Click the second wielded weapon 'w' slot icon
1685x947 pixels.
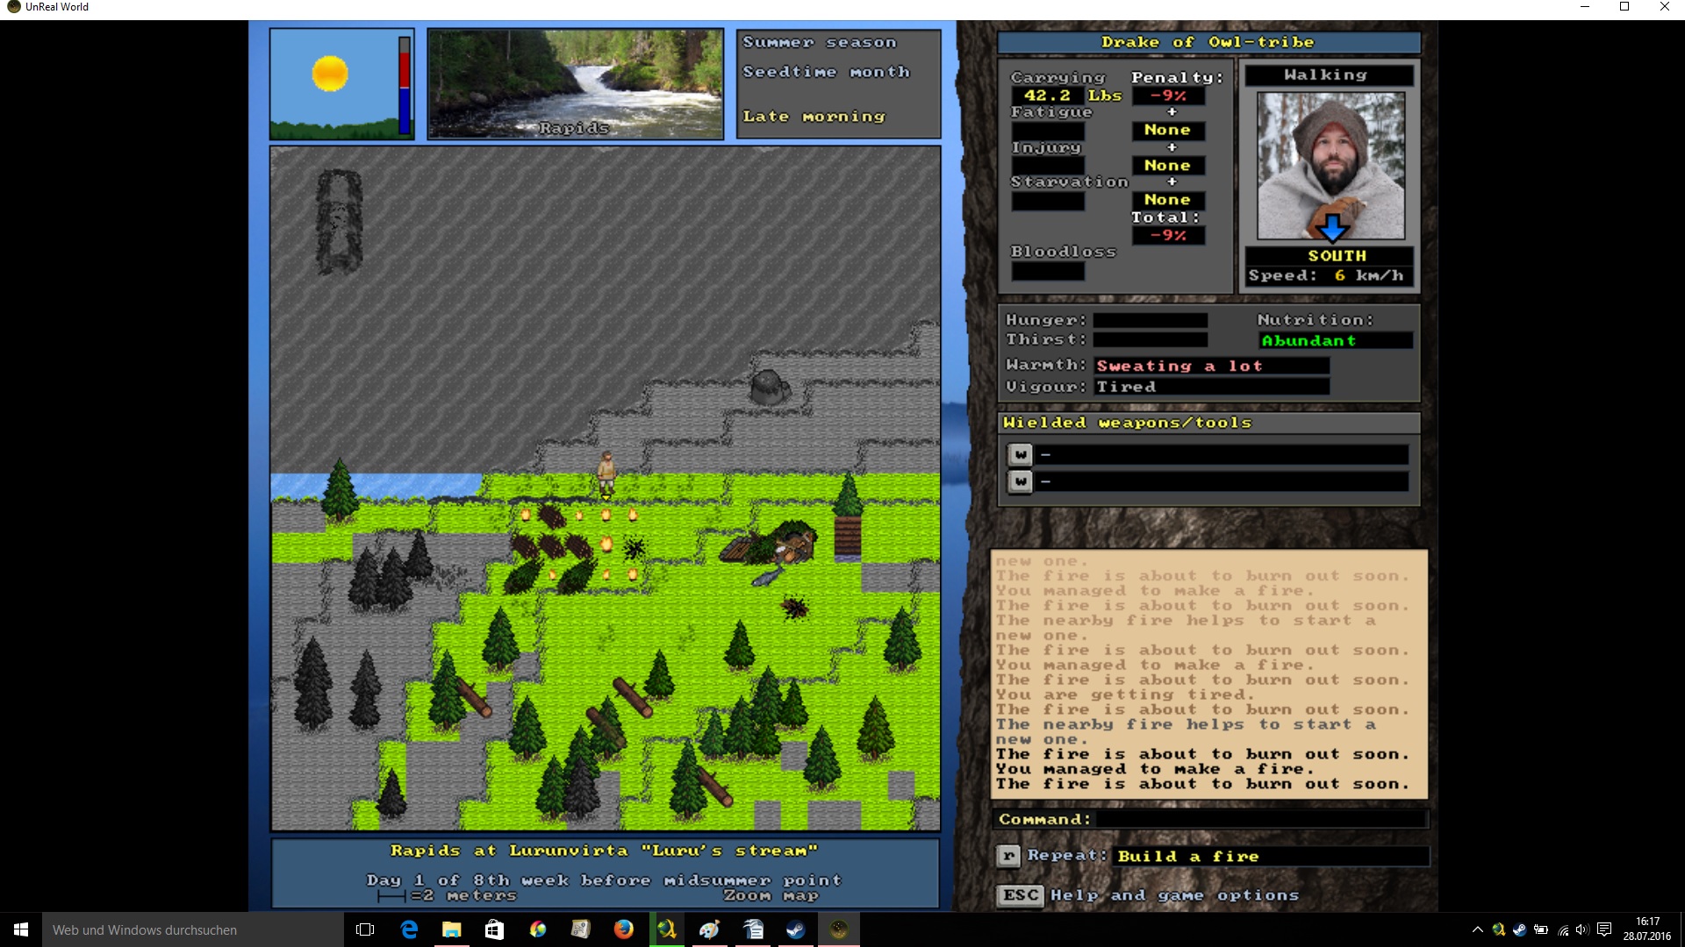(1020, 481)
